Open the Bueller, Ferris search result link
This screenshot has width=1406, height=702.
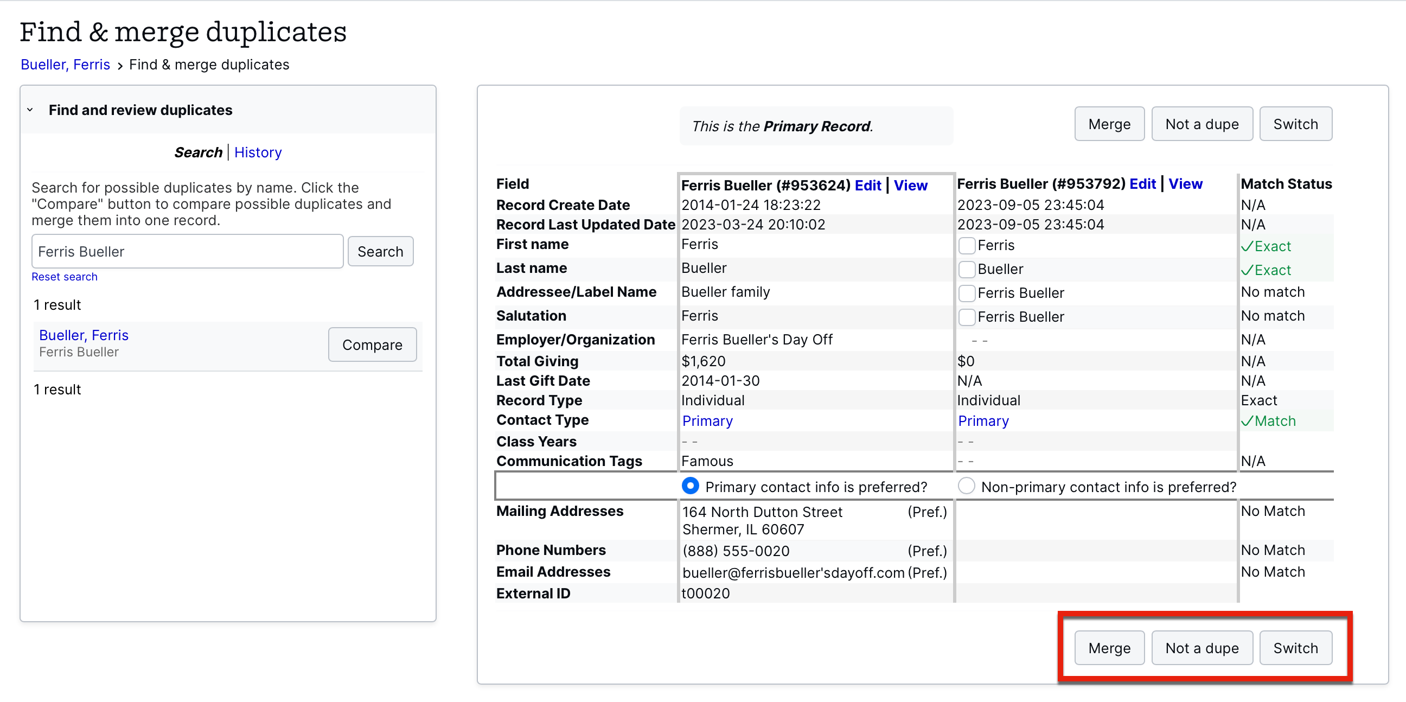[x=84, y=335]
